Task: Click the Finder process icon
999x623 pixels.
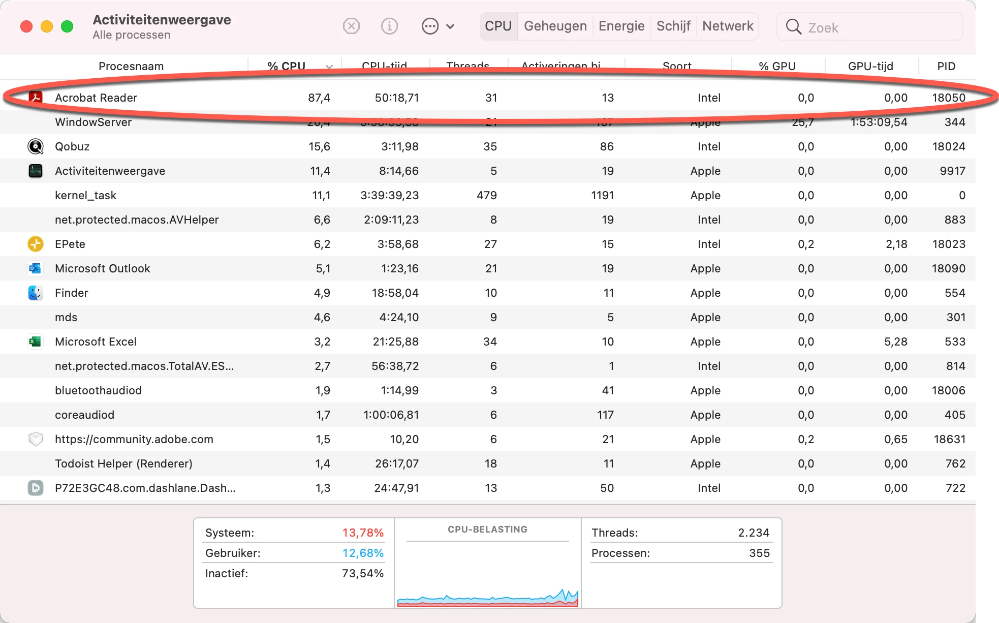Action: click(x=36, y=293)
